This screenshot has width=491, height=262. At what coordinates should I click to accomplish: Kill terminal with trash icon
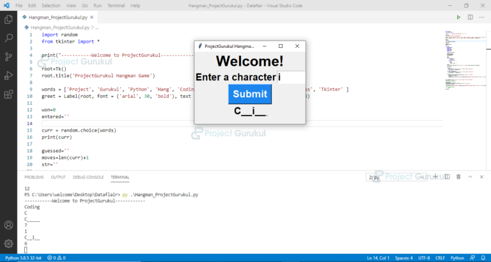point(458,176)
